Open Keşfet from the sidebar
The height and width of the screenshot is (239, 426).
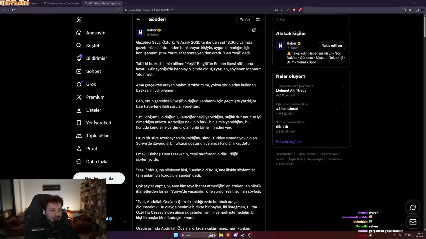tap(88, 45)
